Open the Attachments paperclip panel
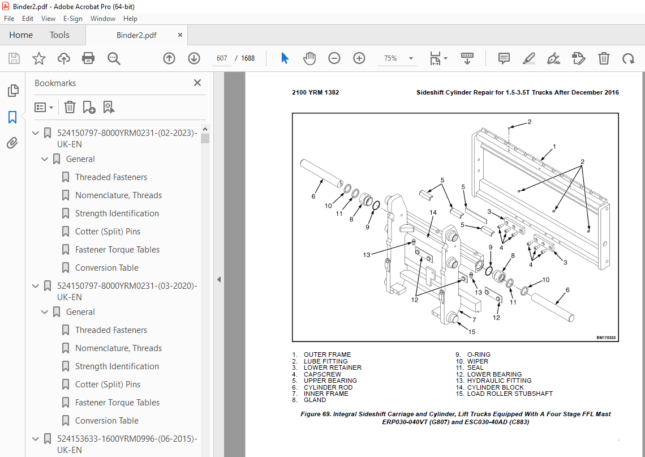 coord(12,143)
